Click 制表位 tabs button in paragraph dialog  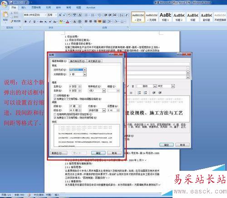click(59, 153)
